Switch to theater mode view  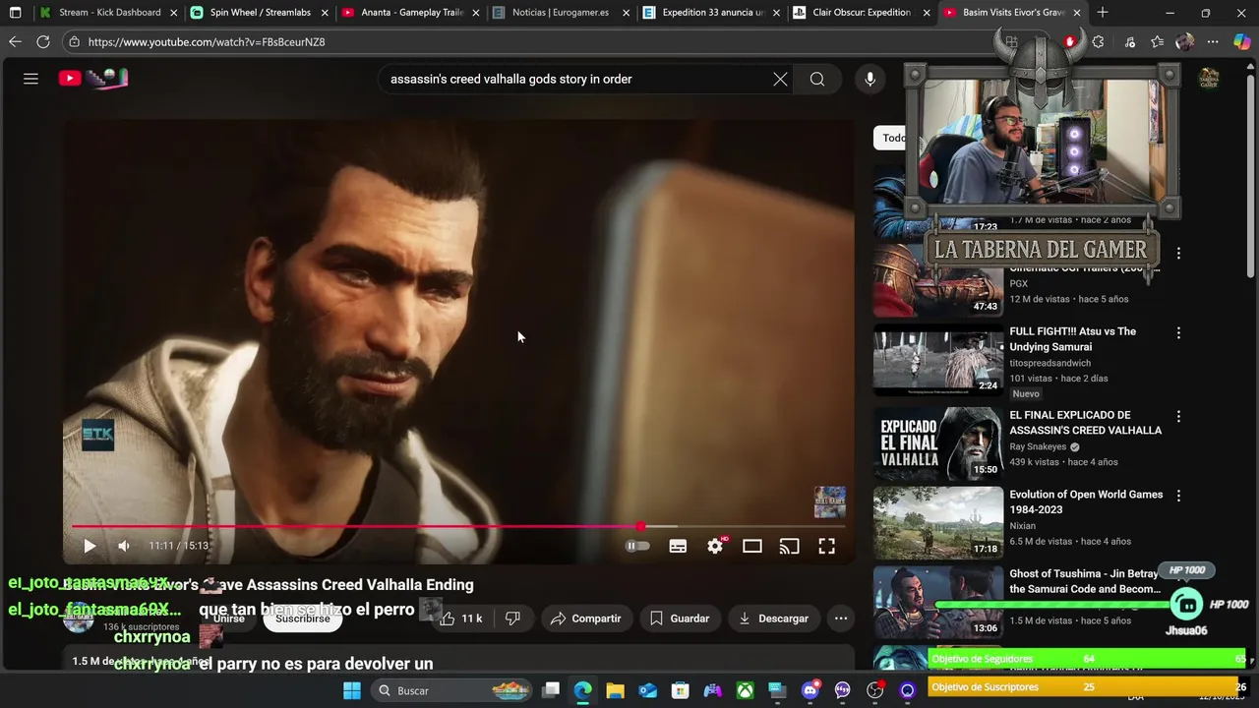coord(752,546)
